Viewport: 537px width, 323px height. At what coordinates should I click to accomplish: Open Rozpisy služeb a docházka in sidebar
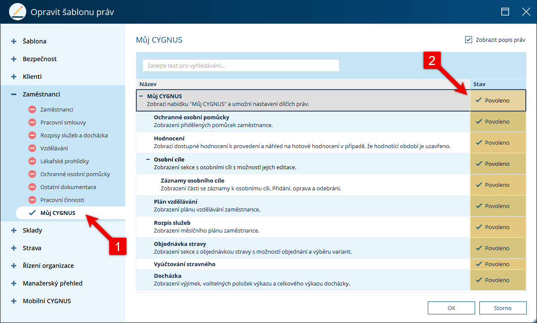pos(74,136)
